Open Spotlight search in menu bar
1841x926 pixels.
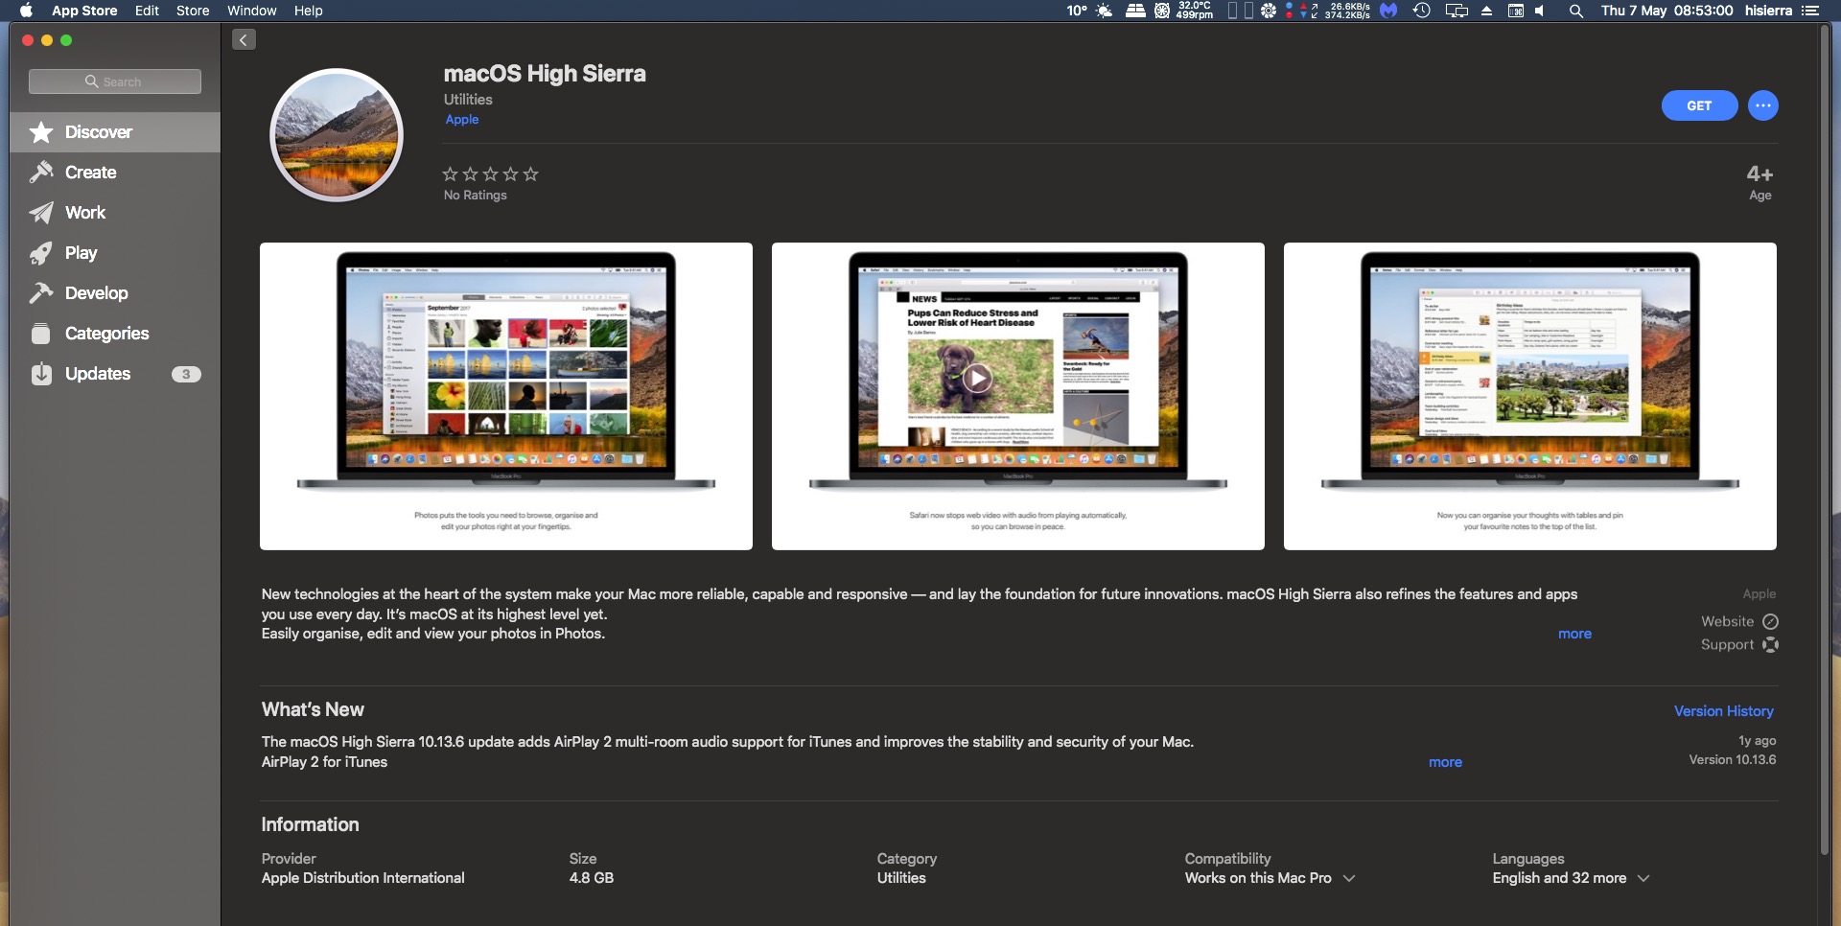tap(1575, 11)
